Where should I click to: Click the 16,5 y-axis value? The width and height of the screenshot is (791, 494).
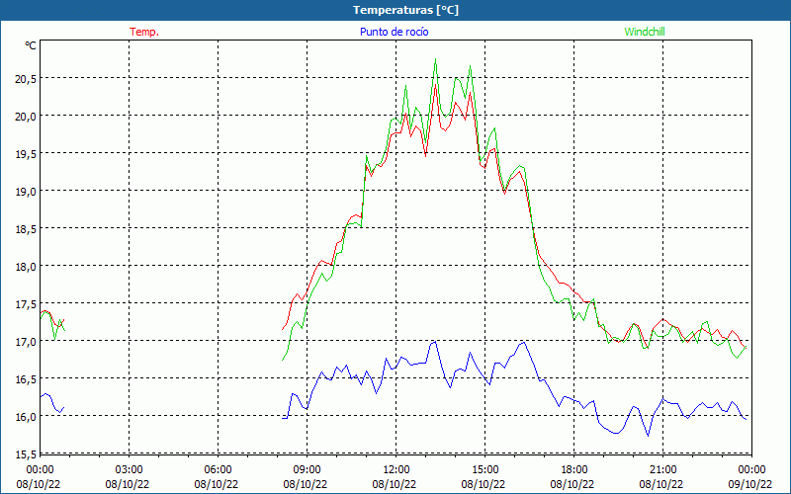(25, 379)
